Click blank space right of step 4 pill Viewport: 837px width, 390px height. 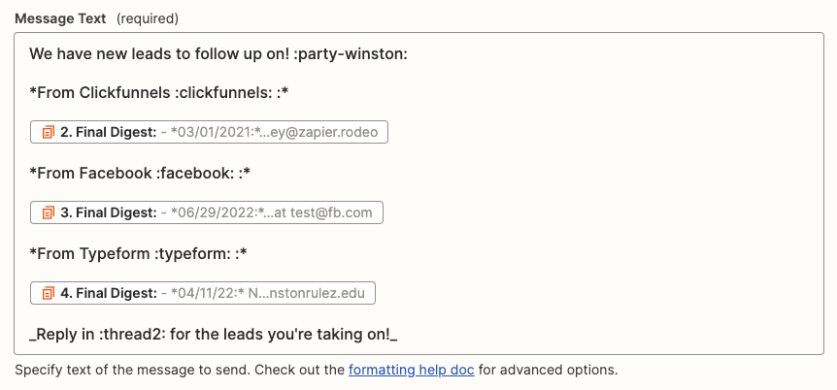[x=583, y=293]
